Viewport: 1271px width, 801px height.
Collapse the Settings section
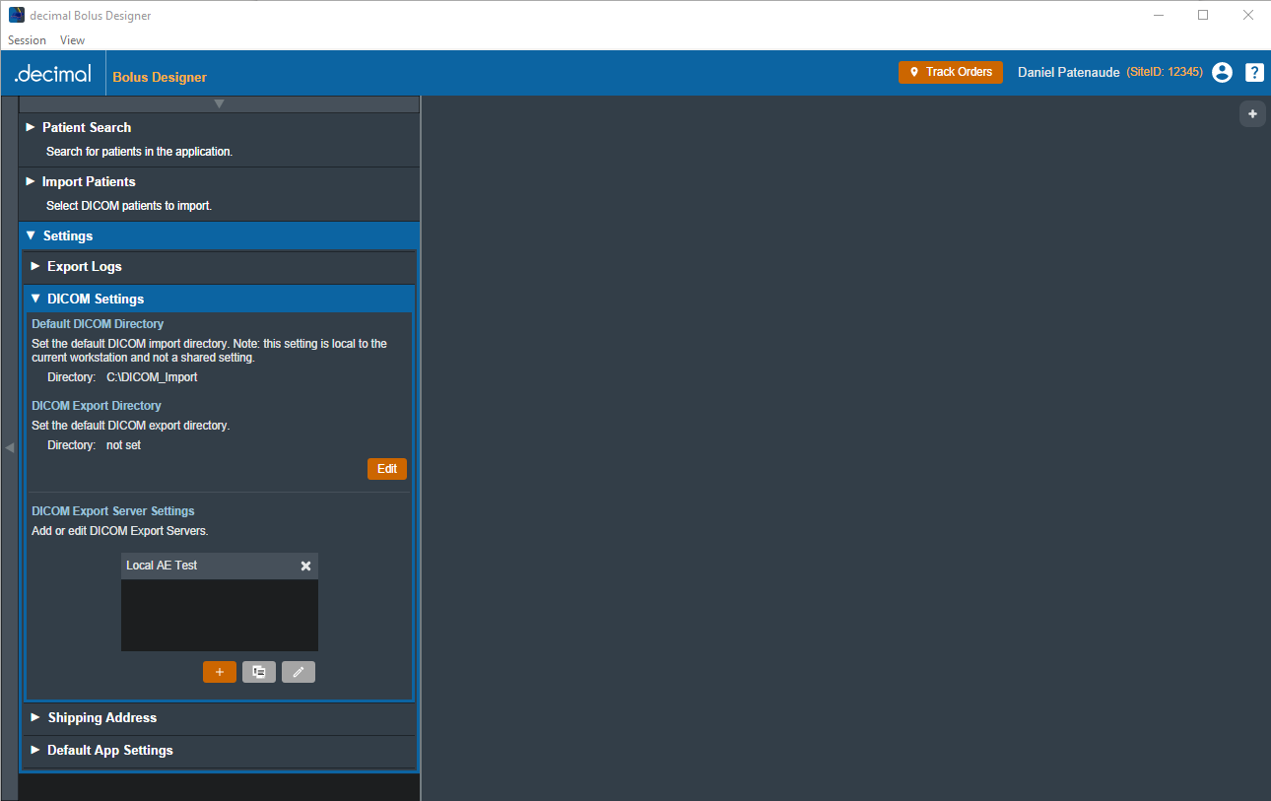pos(68,235)
